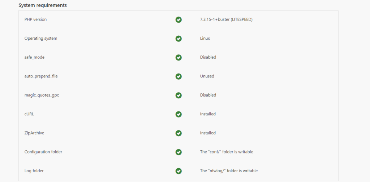Click the System requirements heading
Viewport: 370px width, 182px height.
(x=43, y=5)
